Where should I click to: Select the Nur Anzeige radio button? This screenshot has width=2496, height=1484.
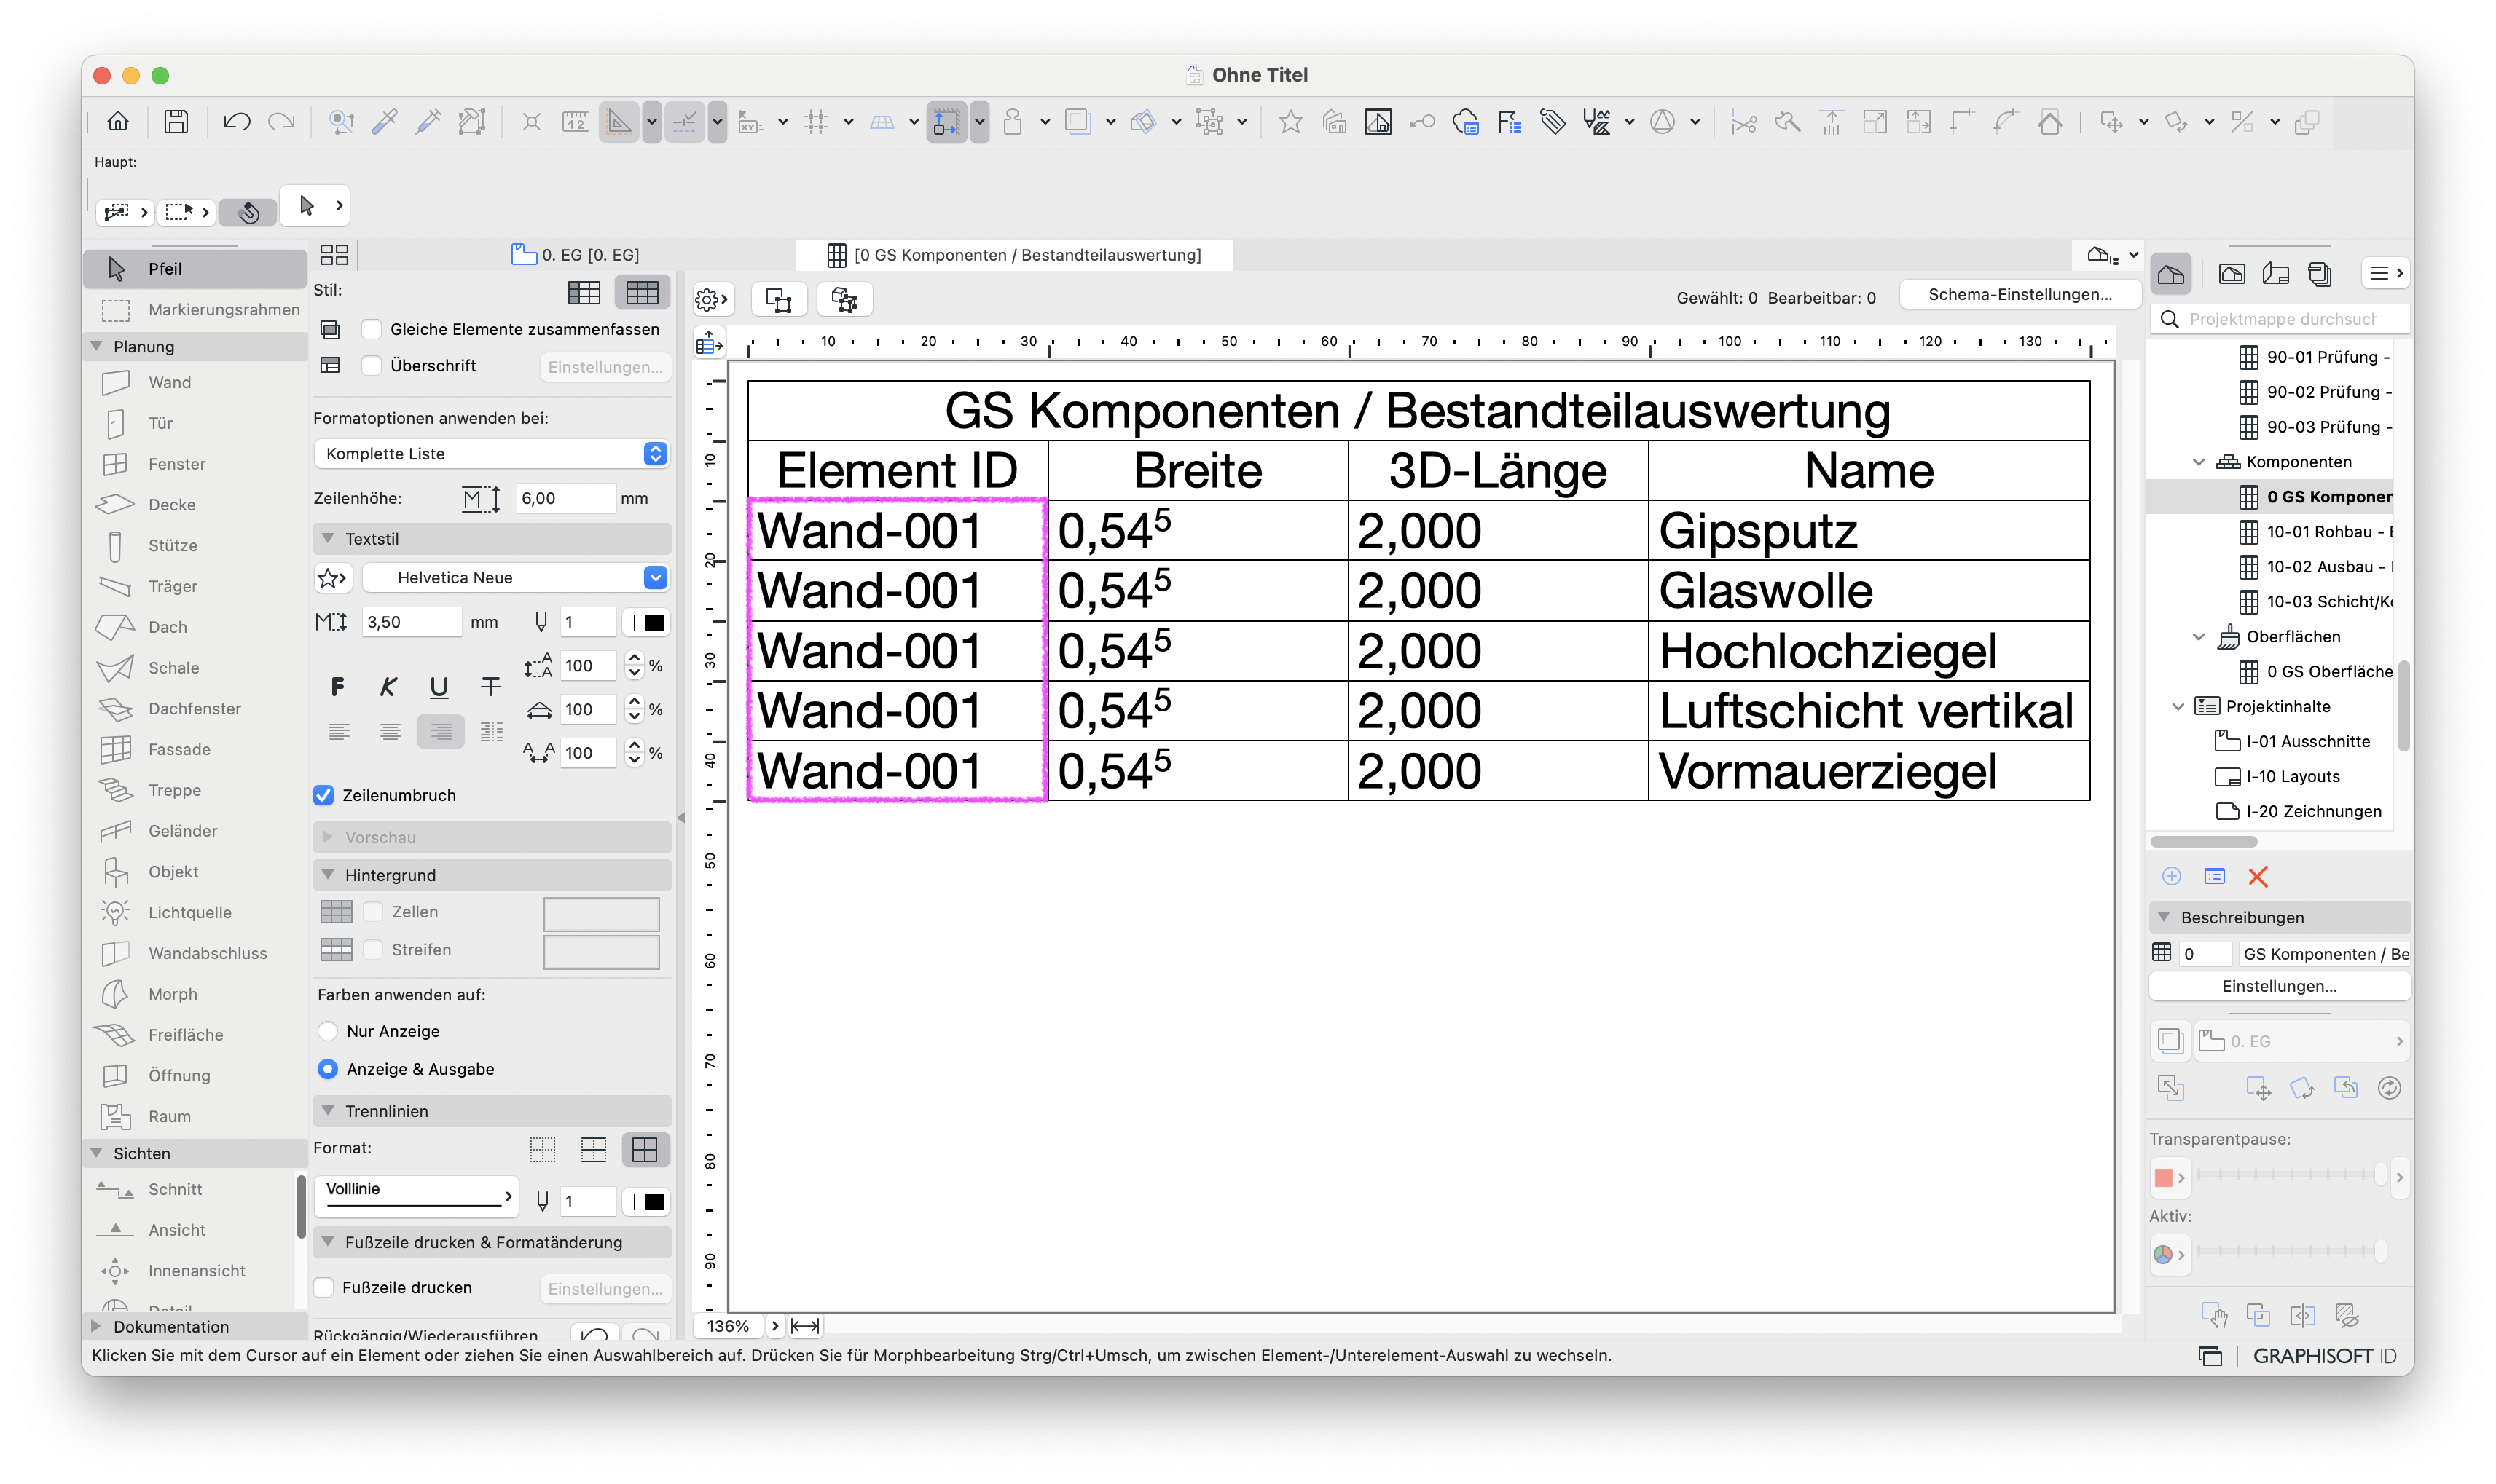pos(327,1031)
